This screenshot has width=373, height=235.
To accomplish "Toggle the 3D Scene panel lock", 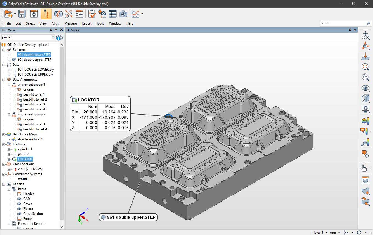I will (350, 30).
